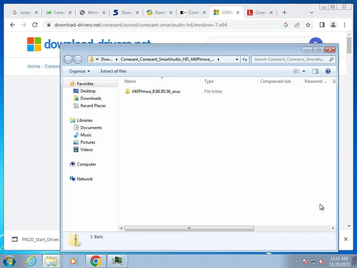Click the Chrome taskbar icon
The image size is (357, 268).
point(96,261)
